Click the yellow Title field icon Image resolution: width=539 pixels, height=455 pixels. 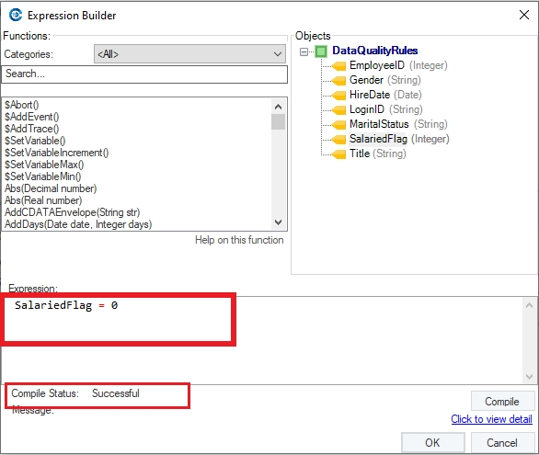338,154
